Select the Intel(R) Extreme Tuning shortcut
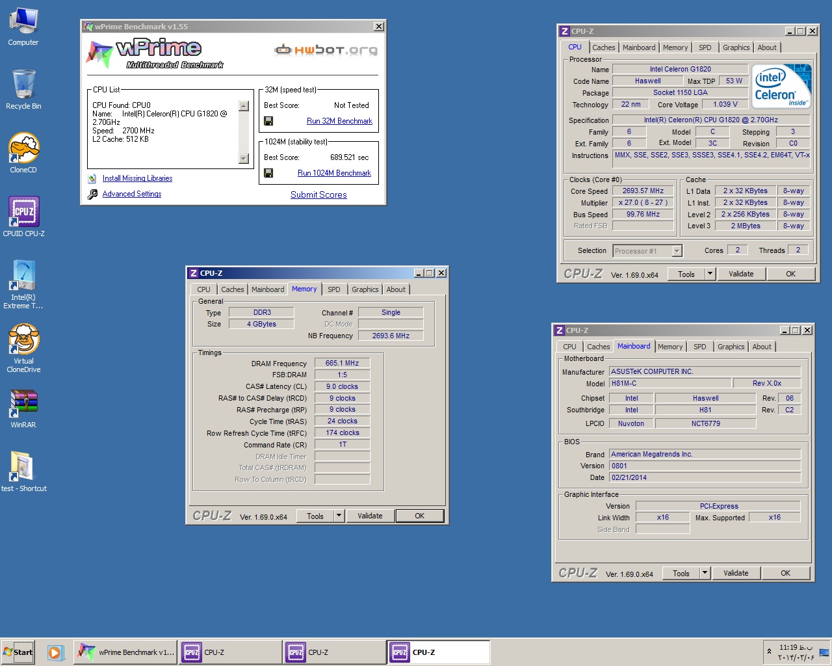This screenshot has height=666, width=832. pyautogui.click(x=23, y=285)
